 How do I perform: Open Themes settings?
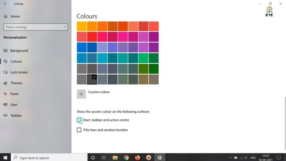point(16,83)
